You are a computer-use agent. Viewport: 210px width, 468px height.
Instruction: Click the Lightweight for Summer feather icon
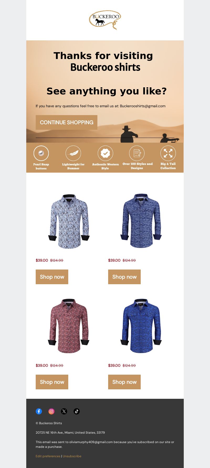coord(73,153)
